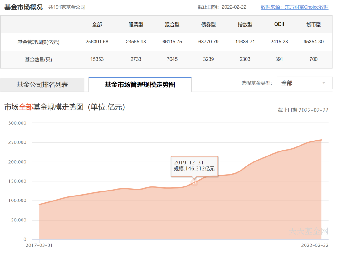Click the 2017-03-31 axis label
The height and width of the screenshot is (253, 337).
[x=40, y=246]
